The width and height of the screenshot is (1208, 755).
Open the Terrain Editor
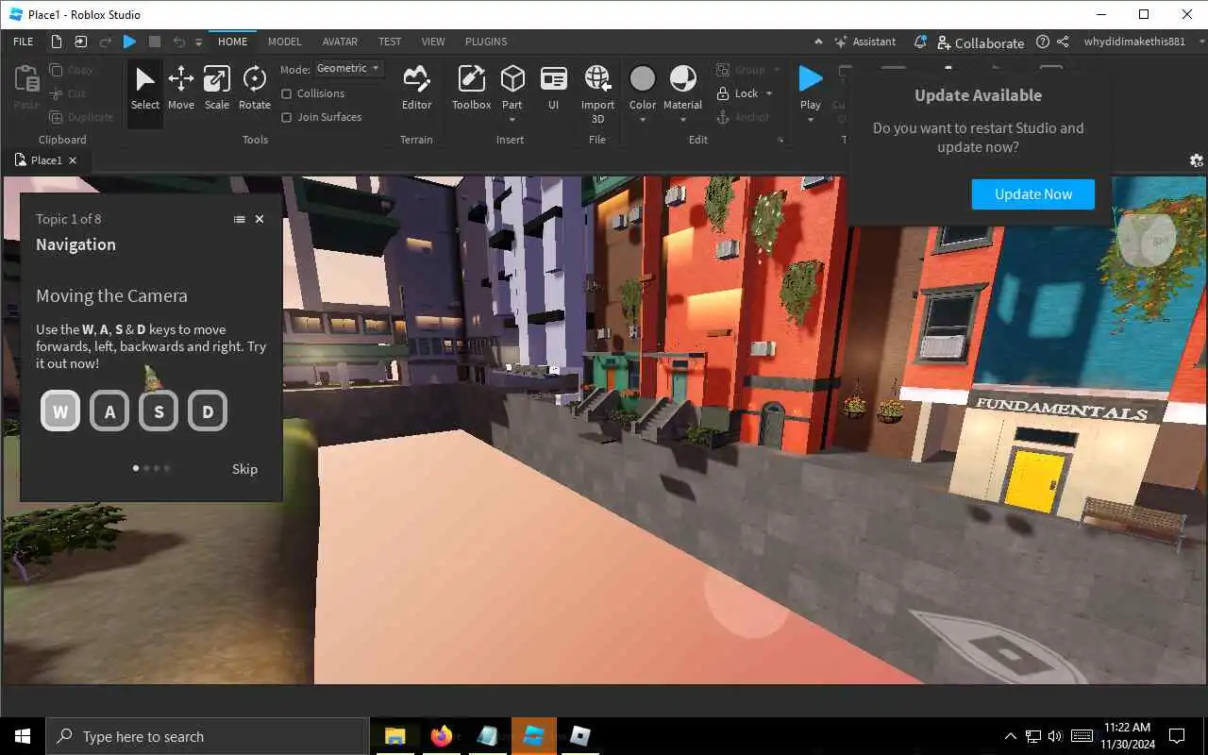(x=416, y=88)
